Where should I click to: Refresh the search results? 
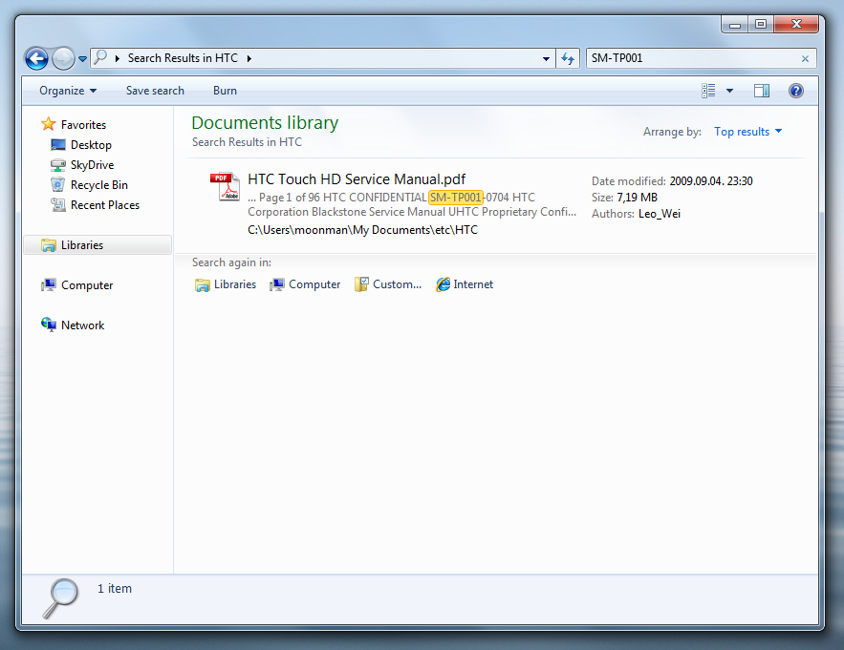click(568, 58)
